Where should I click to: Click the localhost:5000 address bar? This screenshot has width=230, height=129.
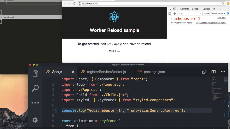click(x=151, y=3)
